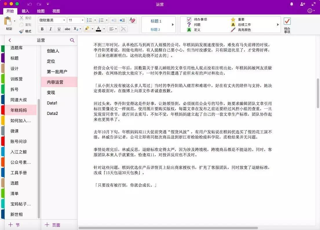
Task: Apply the 问题 question mark tag
Action: [x=189, y=25]
